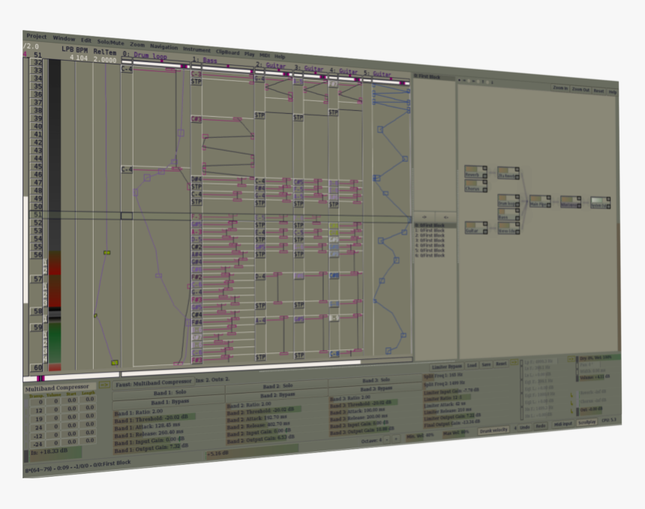The width and height of the screenshot is (645, 509).
Task: Open the MIDI menu
Action: coord(265,55)
